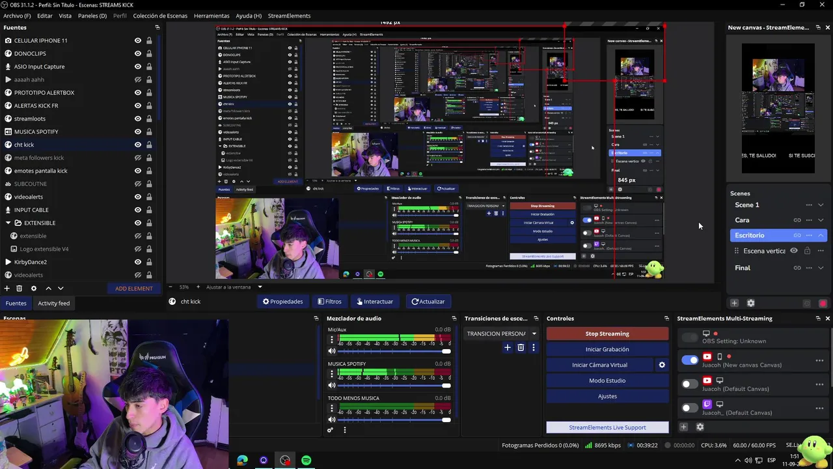Open TRANSICION PERSONALIZADA transition dropdown
Image resolution: width=833 pixels, height=469 pixels.
[501, 334]
